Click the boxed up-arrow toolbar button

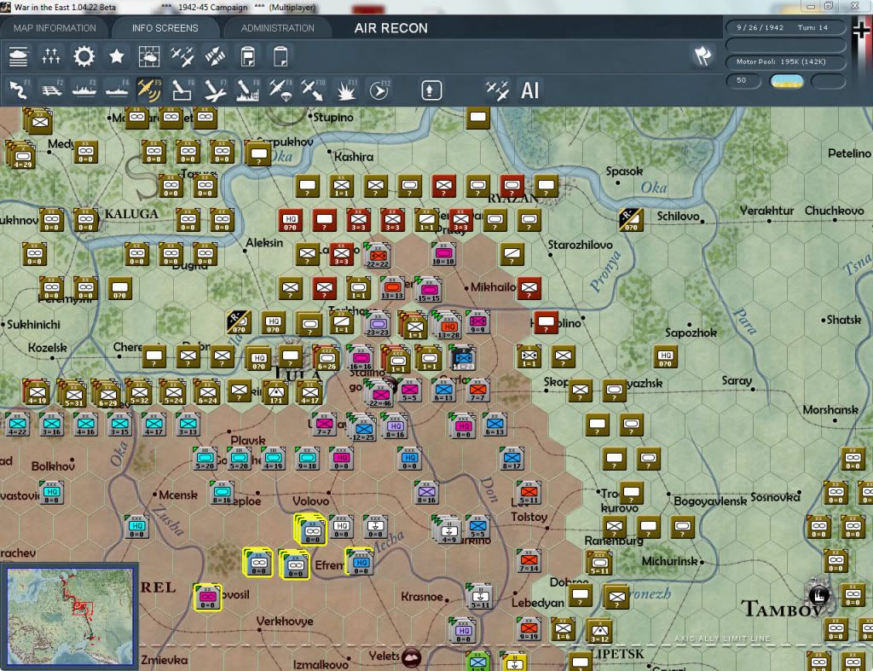click(x=431, y=90)
